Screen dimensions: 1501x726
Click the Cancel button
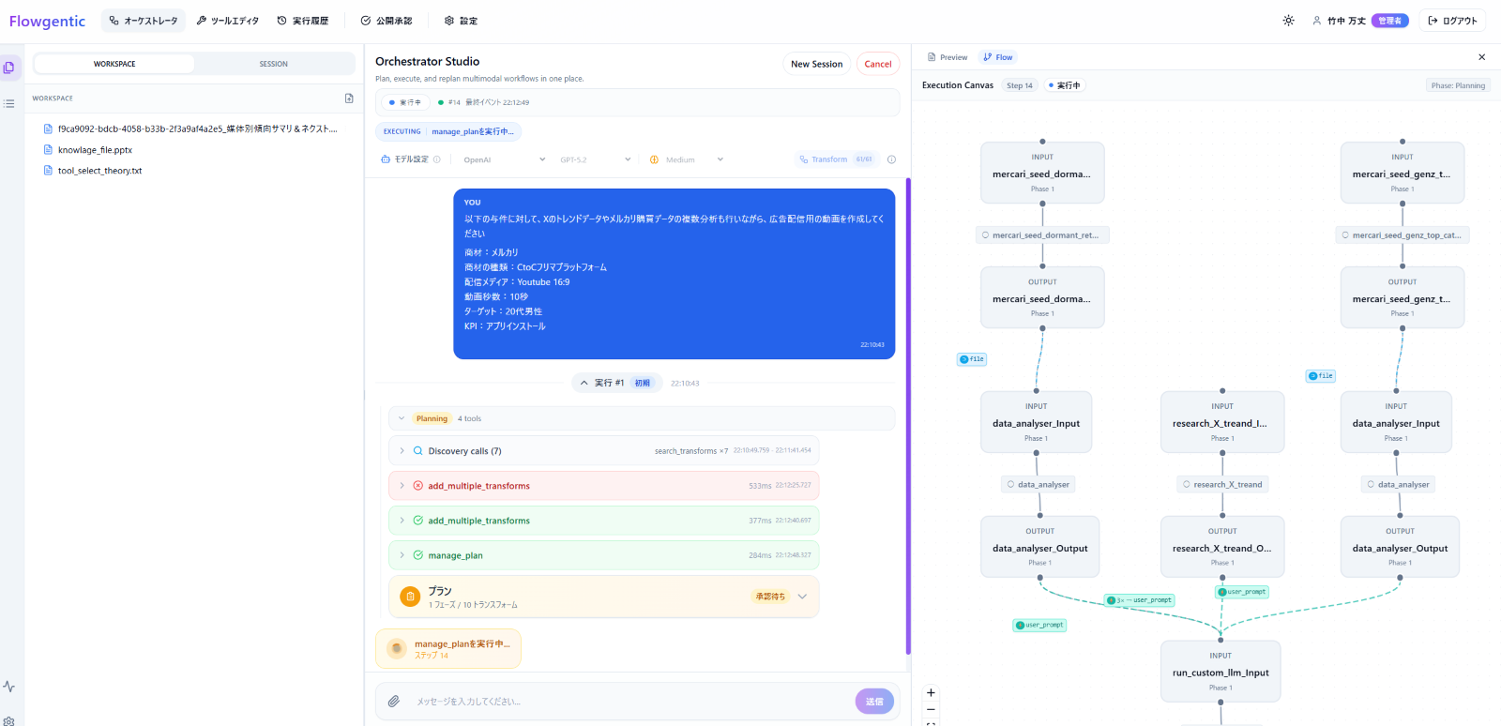(877, 64)
